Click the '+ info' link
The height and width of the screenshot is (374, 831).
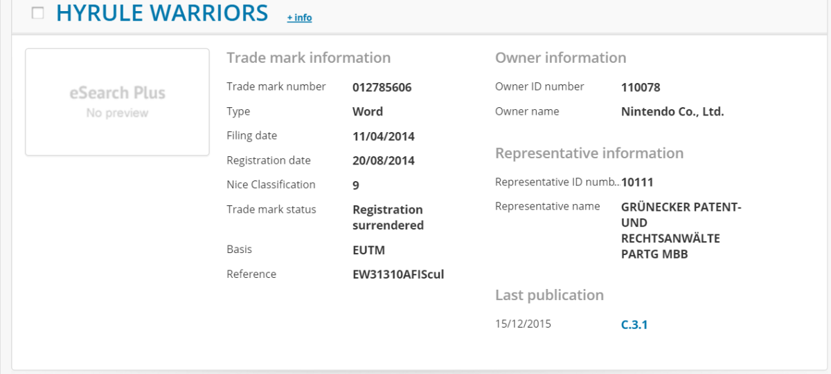pyautogui.click(x=299, y=17)
